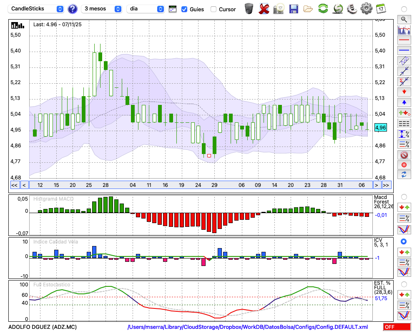Click the red prohibition sign icon
The width and height of the screenshot is (417, 333).
[x=404, y=155]
